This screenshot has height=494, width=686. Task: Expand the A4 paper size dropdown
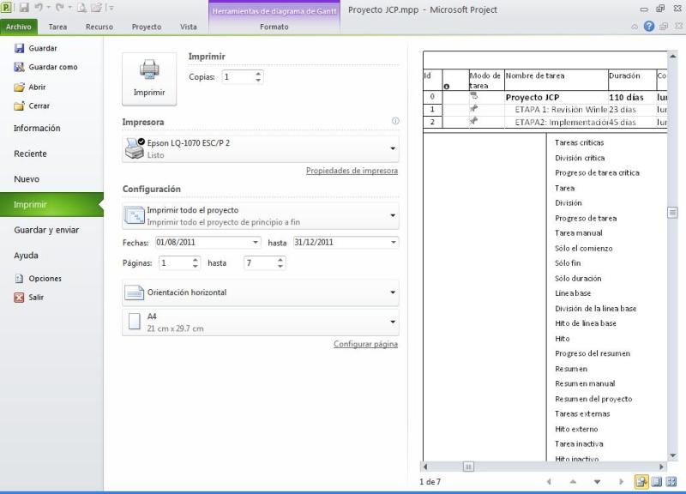[260, 322]
